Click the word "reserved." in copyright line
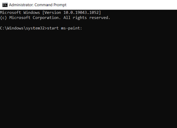This screenshot has width=177, height=128. pos(100,18)
